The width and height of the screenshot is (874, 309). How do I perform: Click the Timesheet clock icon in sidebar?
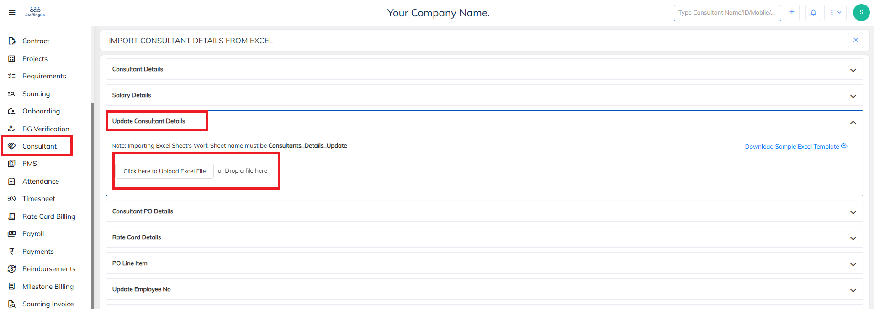pos(12,199)
